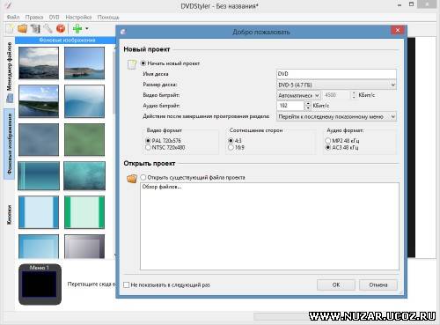Expand the post-playback action dropdown

click(x=336, y=117)
